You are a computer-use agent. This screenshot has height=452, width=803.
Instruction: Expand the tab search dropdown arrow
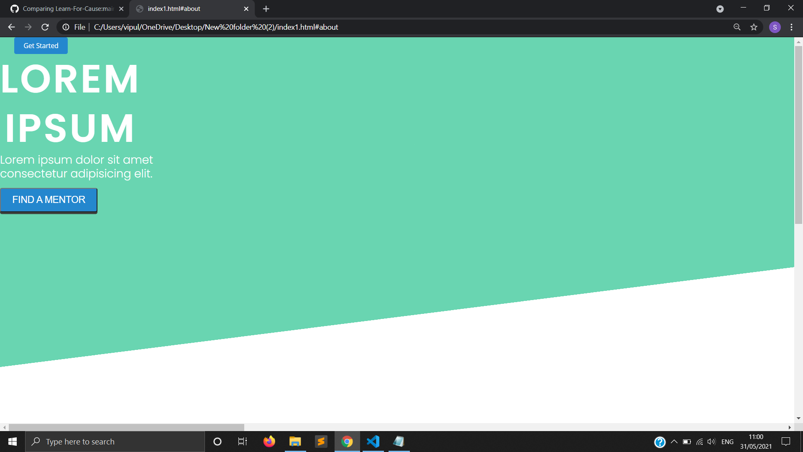[720, 9]
